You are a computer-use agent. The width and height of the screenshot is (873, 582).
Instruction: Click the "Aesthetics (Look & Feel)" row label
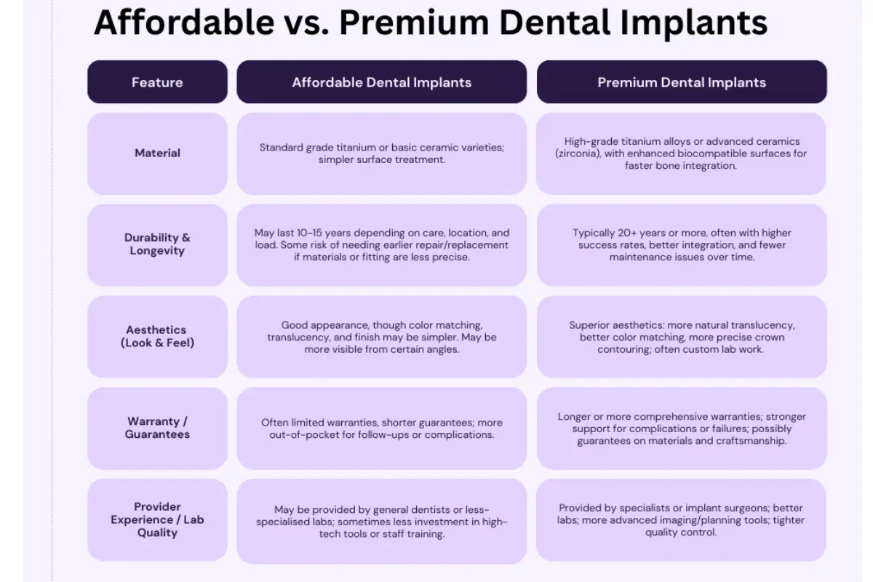tap(157, 336)
